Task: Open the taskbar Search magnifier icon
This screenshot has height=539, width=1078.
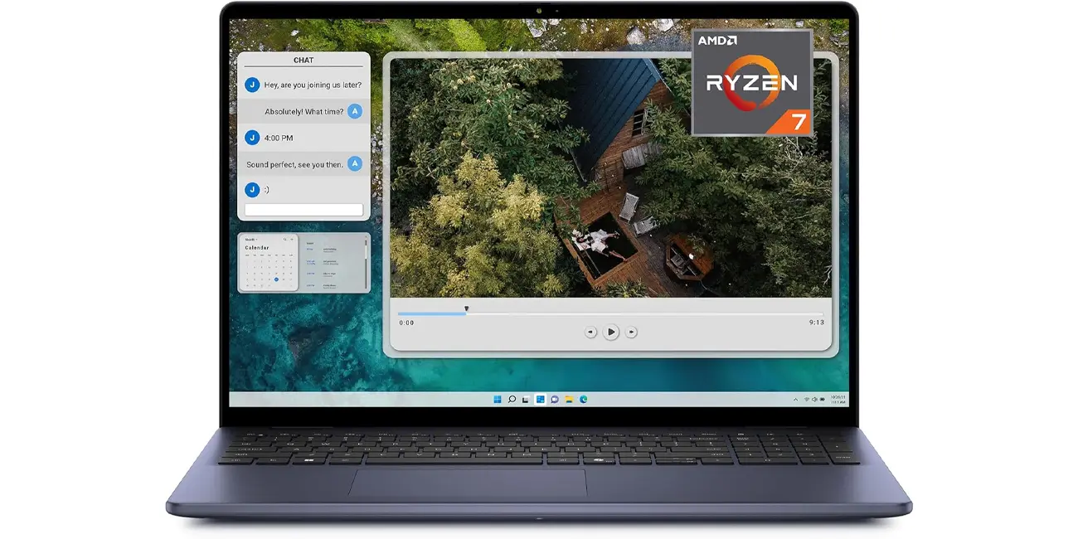Action: pos(512,400)
